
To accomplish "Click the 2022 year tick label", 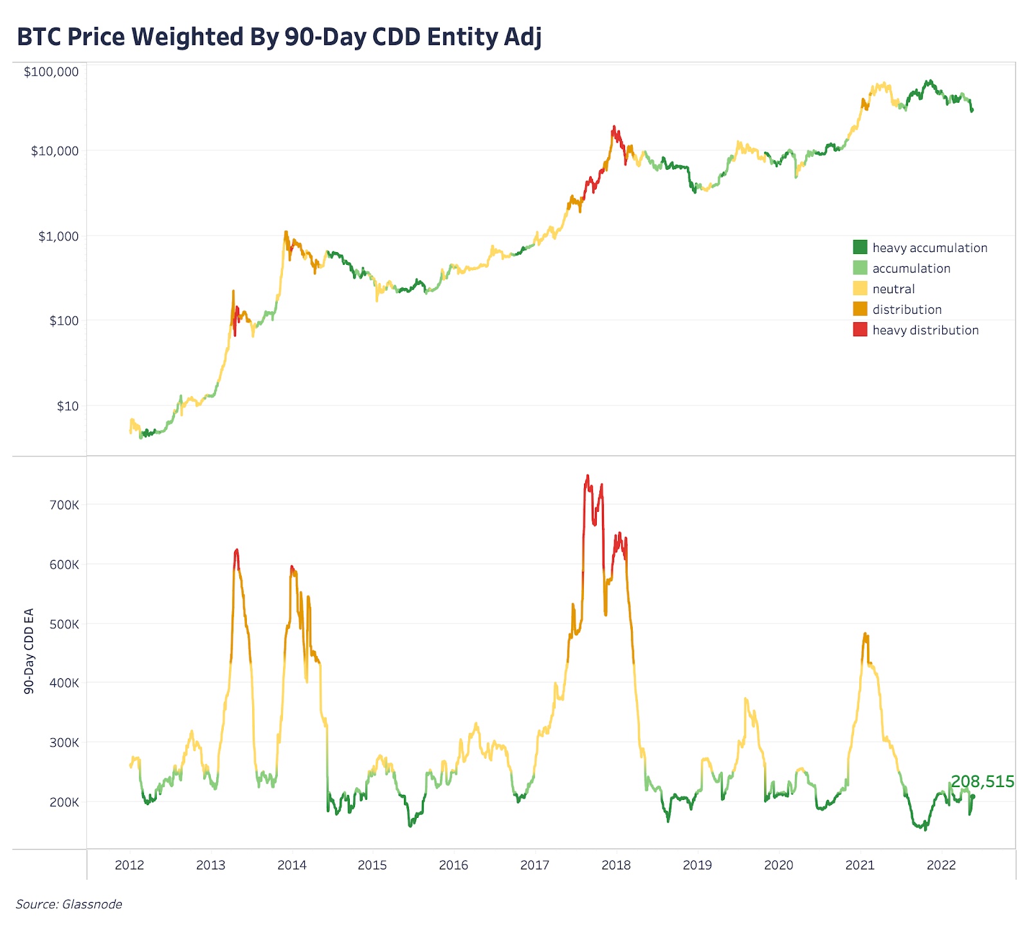I will tap(941, 865).
